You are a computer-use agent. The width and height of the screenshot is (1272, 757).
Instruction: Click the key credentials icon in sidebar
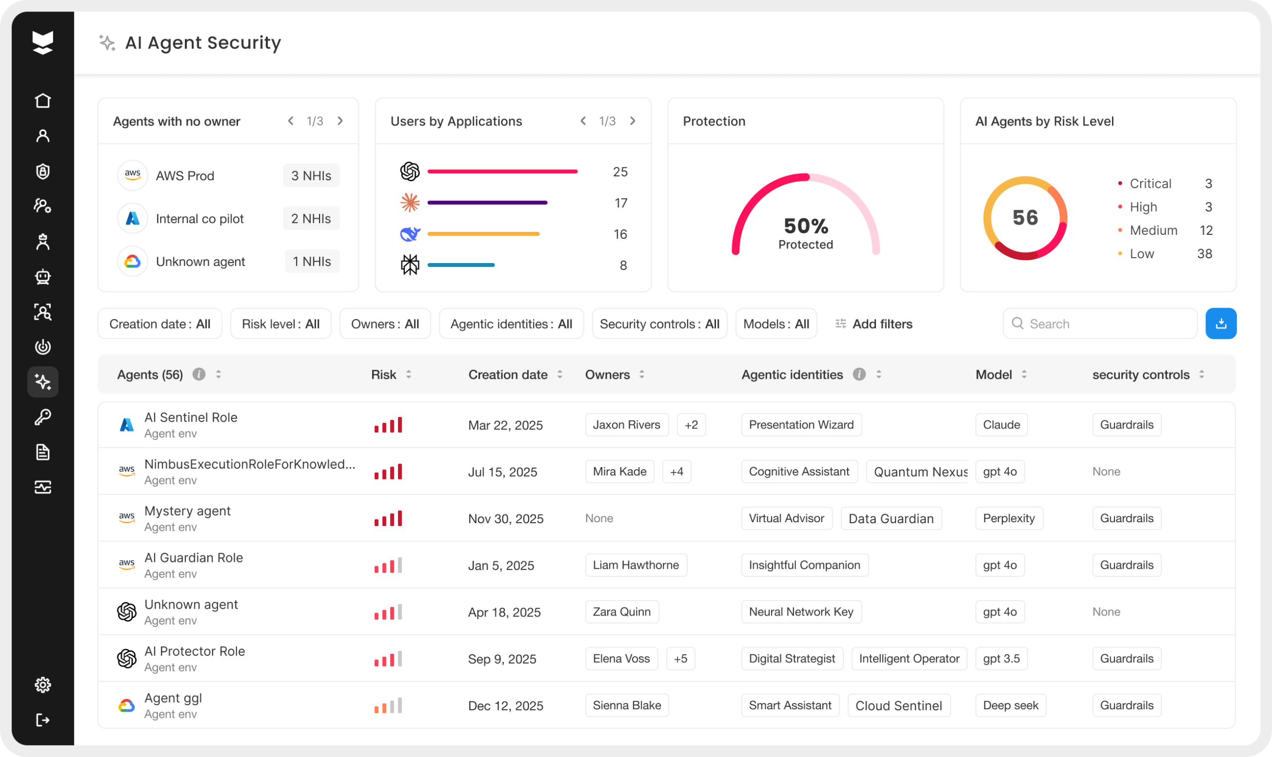click(x=43, y=417)
